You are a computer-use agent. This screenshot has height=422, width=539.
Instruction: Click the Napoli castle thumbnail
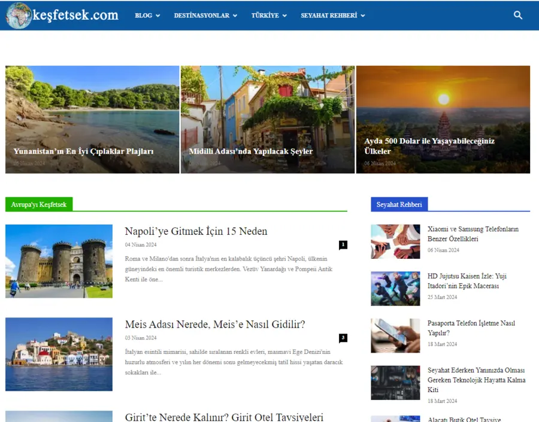[59, 261]
